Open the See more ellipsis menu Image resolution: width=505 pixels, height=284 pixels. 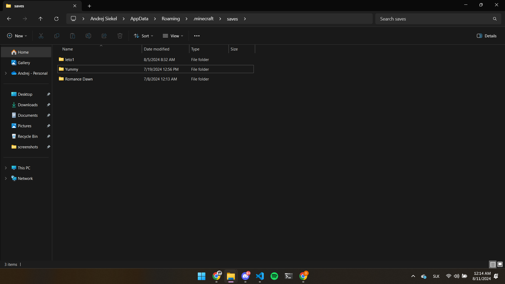click(x=197, y=36)
